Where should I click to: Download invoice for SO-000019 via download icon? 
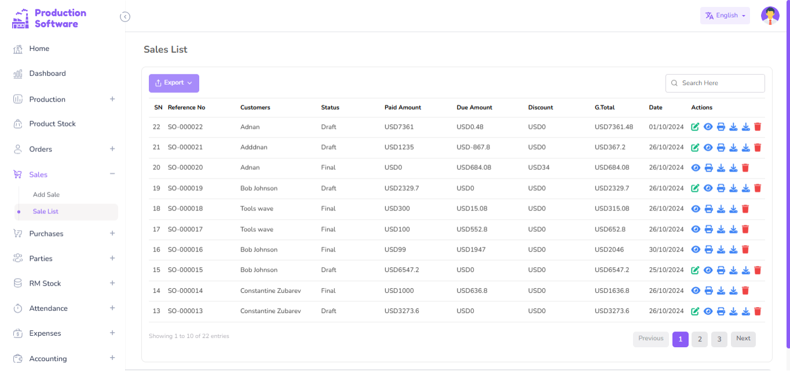click(733, 188)
